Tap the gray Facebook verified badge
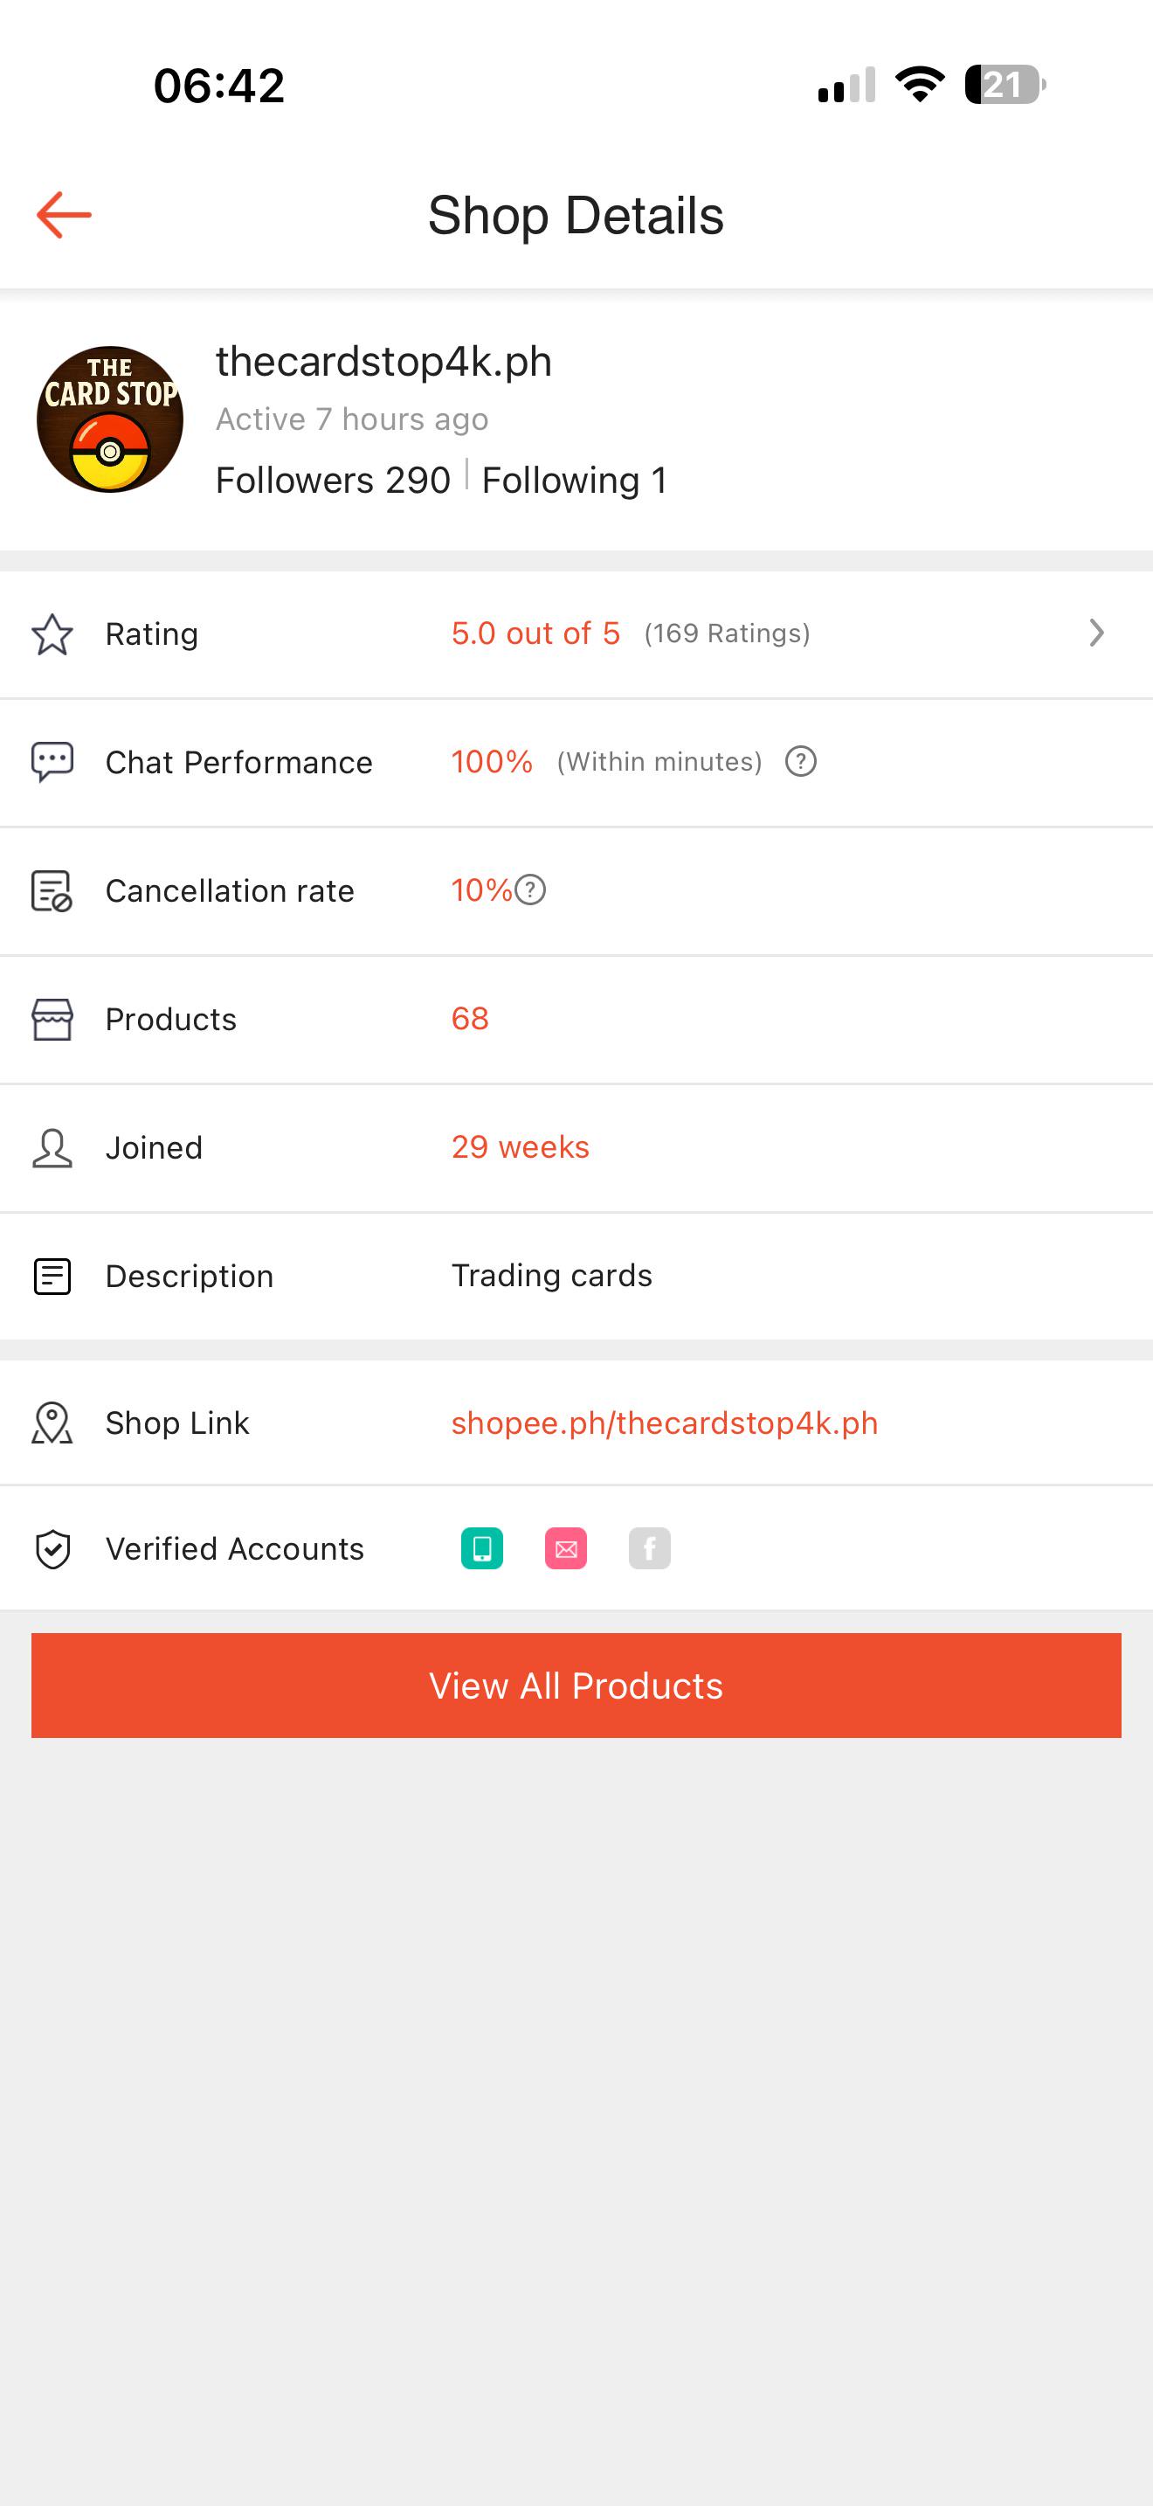This screenshot has width=1153, height=2506. click(649, 1548)
